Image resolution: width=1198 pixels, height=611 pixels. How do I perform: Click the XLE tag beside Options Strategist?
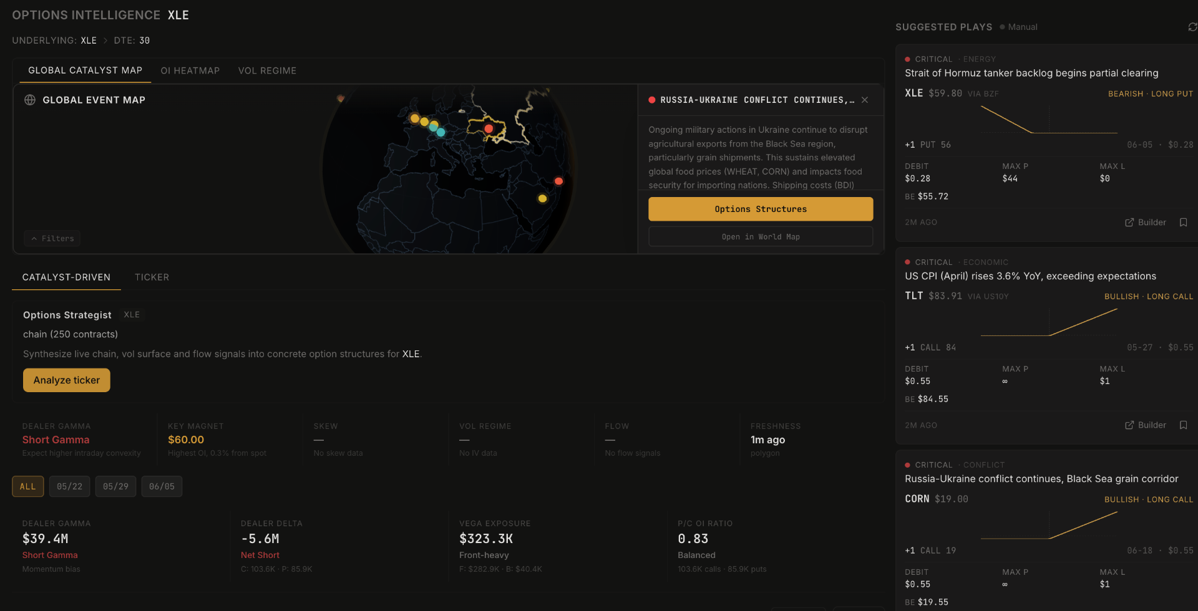132,315
